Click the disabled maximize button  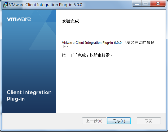[x=145, y=3]
